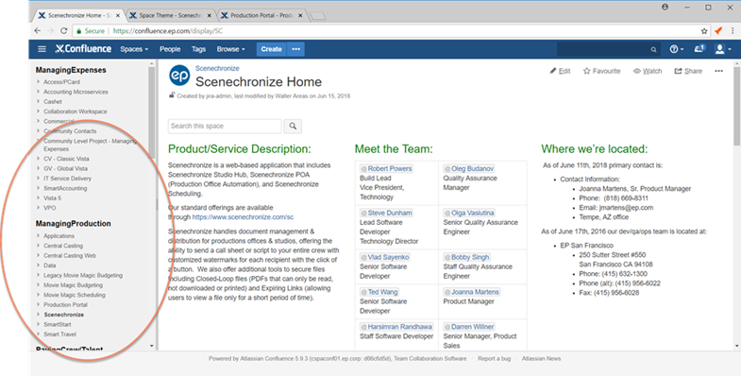Image resolution: width=741 pixels, height=376 pixels.
Task: Mark page as Favourite
Action: point(601,71)
